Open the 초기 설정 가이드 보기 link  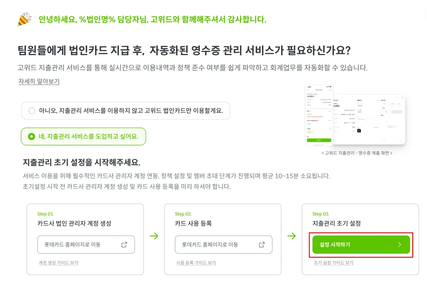(334, 263)
